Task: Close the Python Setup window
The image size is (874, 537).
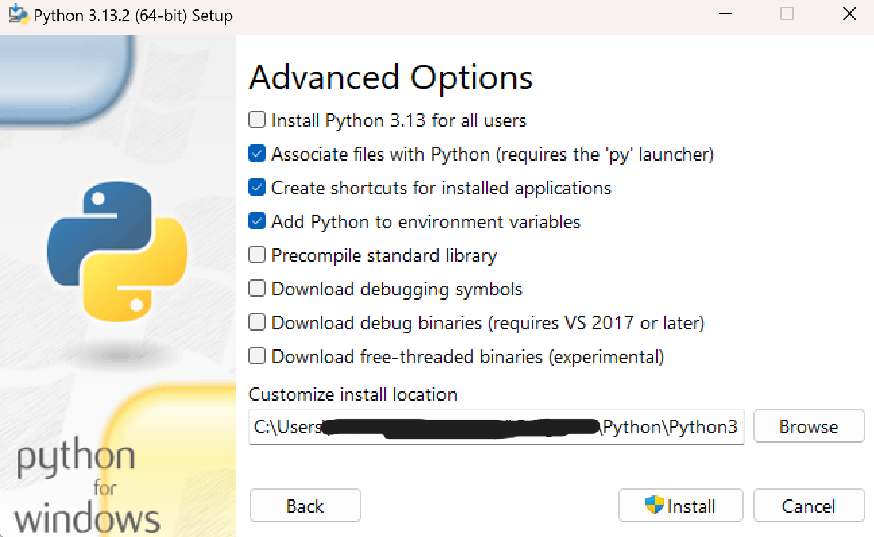Action: pos(850,14)
